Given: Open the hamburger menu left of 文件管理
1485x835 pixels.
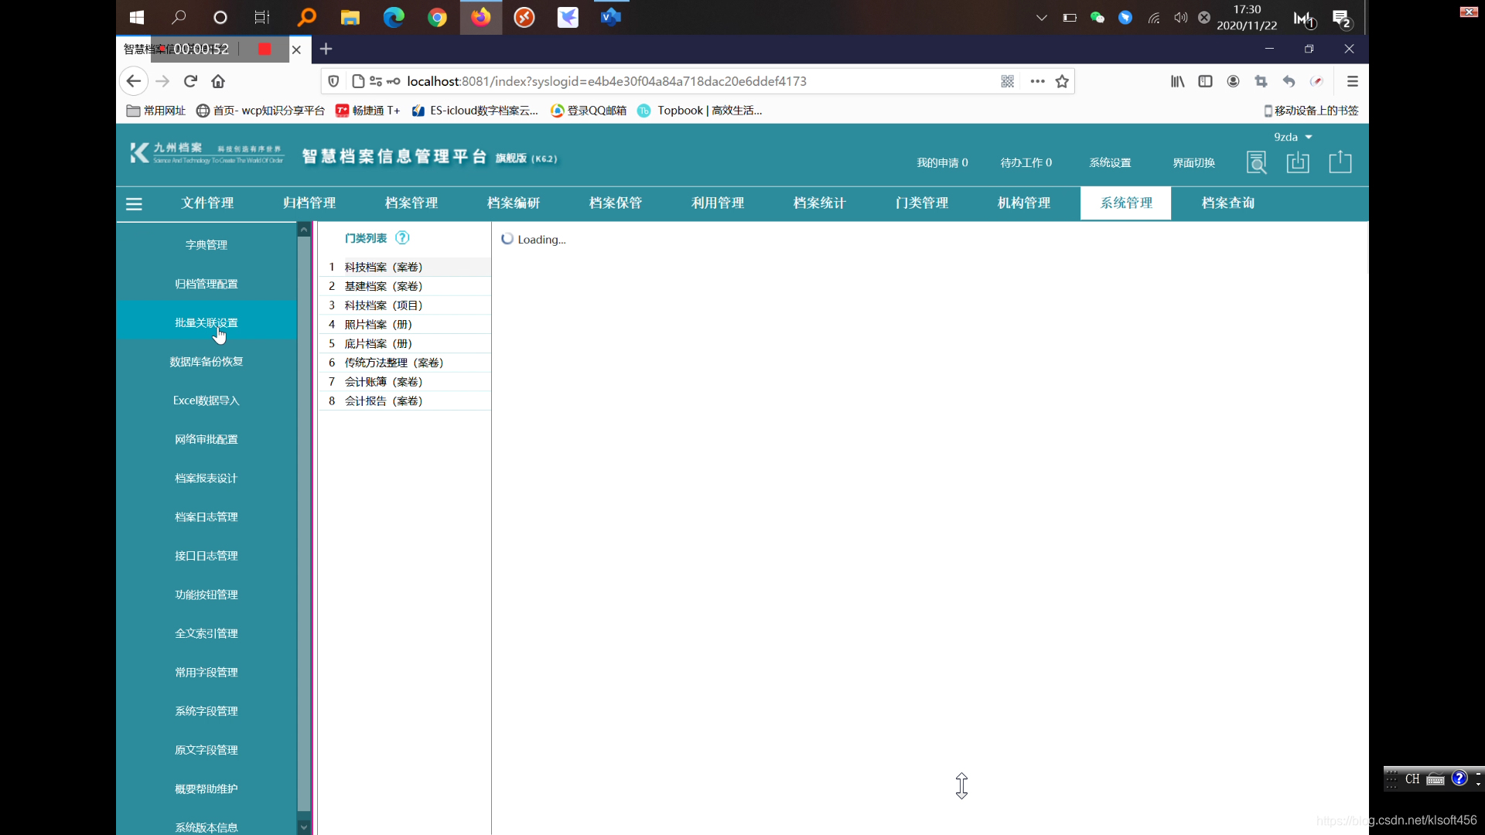Looking at the screenshot, I should [134, 203].
